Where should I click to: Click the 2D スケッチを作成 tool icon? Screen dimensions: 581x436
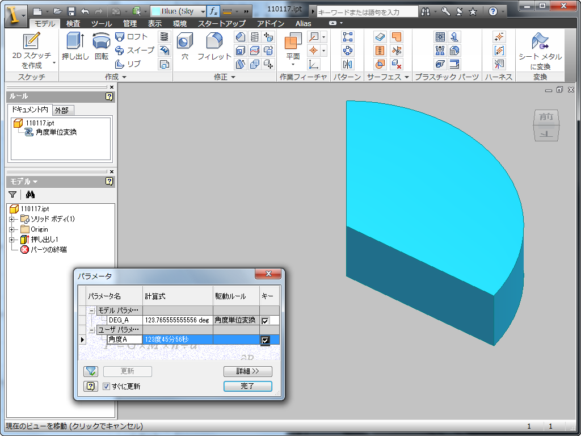tap(32, 41)
